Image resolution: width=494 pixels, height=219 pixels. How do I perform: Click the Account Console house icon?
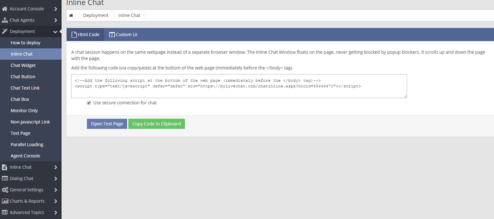click(5, 9)
